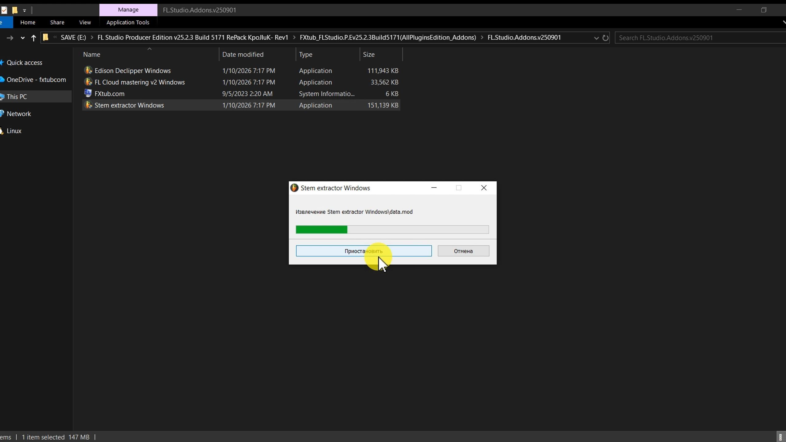Expand the SAVE (E:) breadcrumb chevron
This screenshot has height=442, width=786.
91,37
